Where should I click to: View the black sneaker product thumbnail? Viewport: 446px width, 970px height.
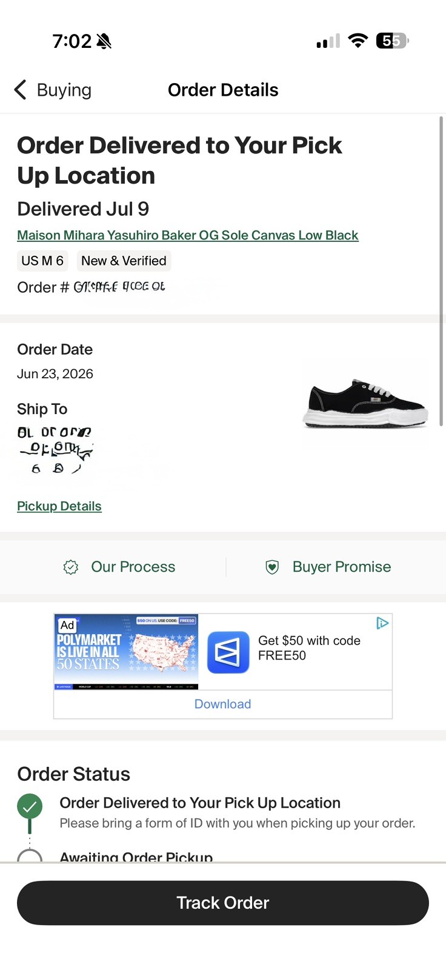365,403
